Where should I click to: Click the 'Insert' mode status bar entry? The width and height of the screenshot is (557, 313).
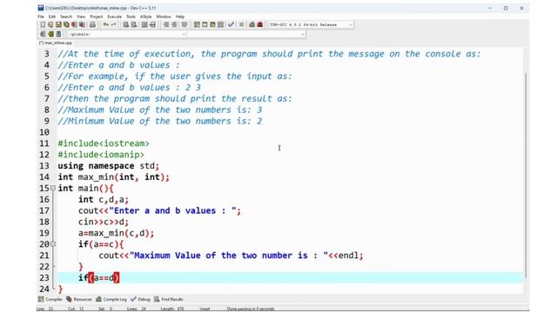(x=205, y=309)
